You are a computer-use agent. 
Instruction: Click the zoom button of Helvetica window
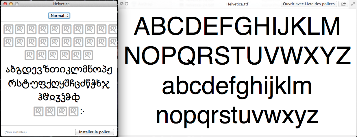[17, 4]
